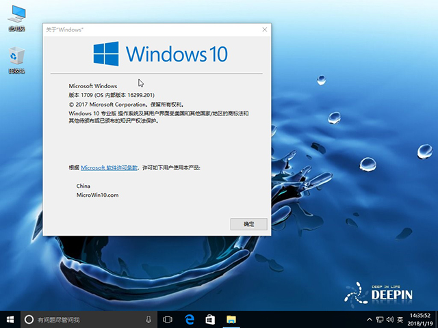
Task: Click the China licensee text
Action: pyautogui.click(x=83, y=186)
